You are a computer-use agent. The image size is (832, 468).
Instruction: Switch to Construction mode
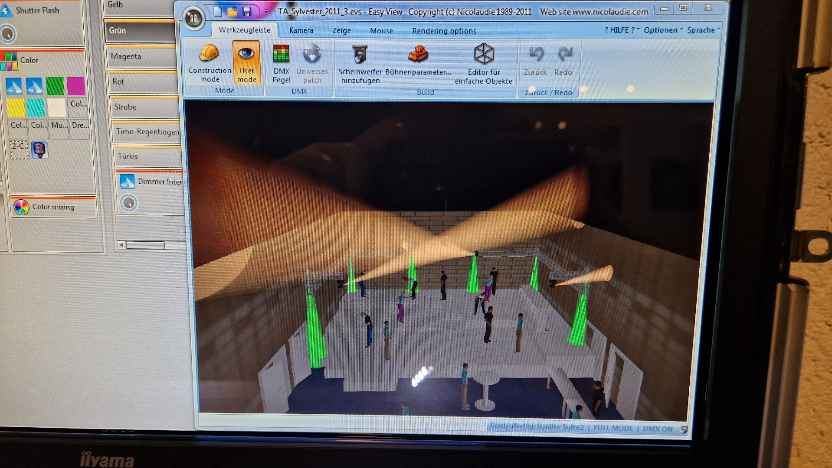pyautogui.click(x=210, y=63)
